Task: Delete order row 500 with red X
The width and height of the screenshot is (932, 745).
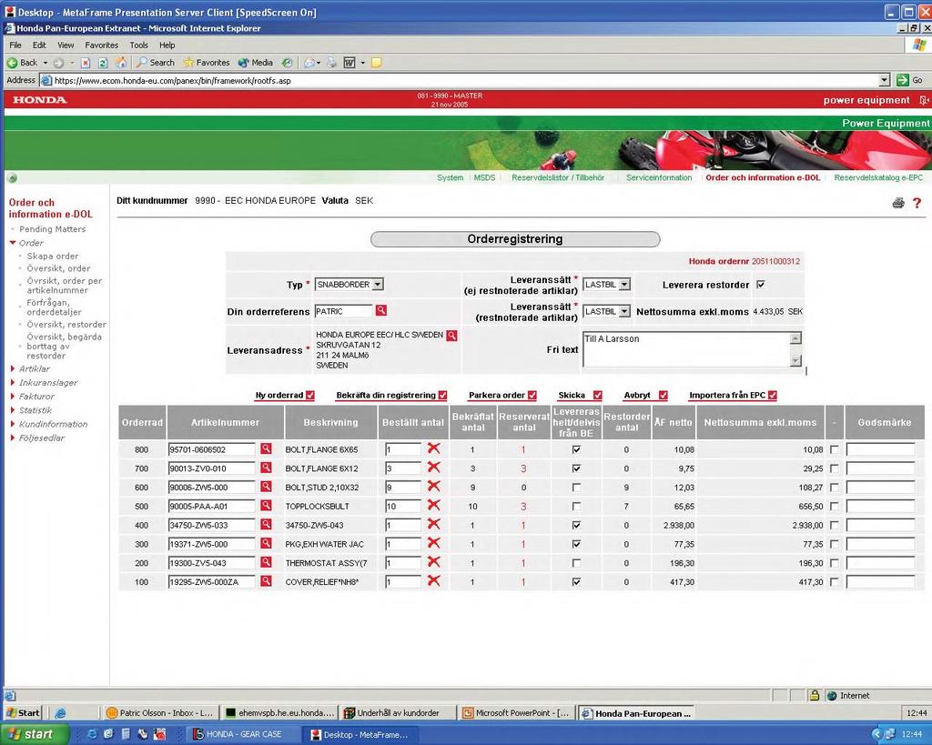Action: tap(434, 506)
